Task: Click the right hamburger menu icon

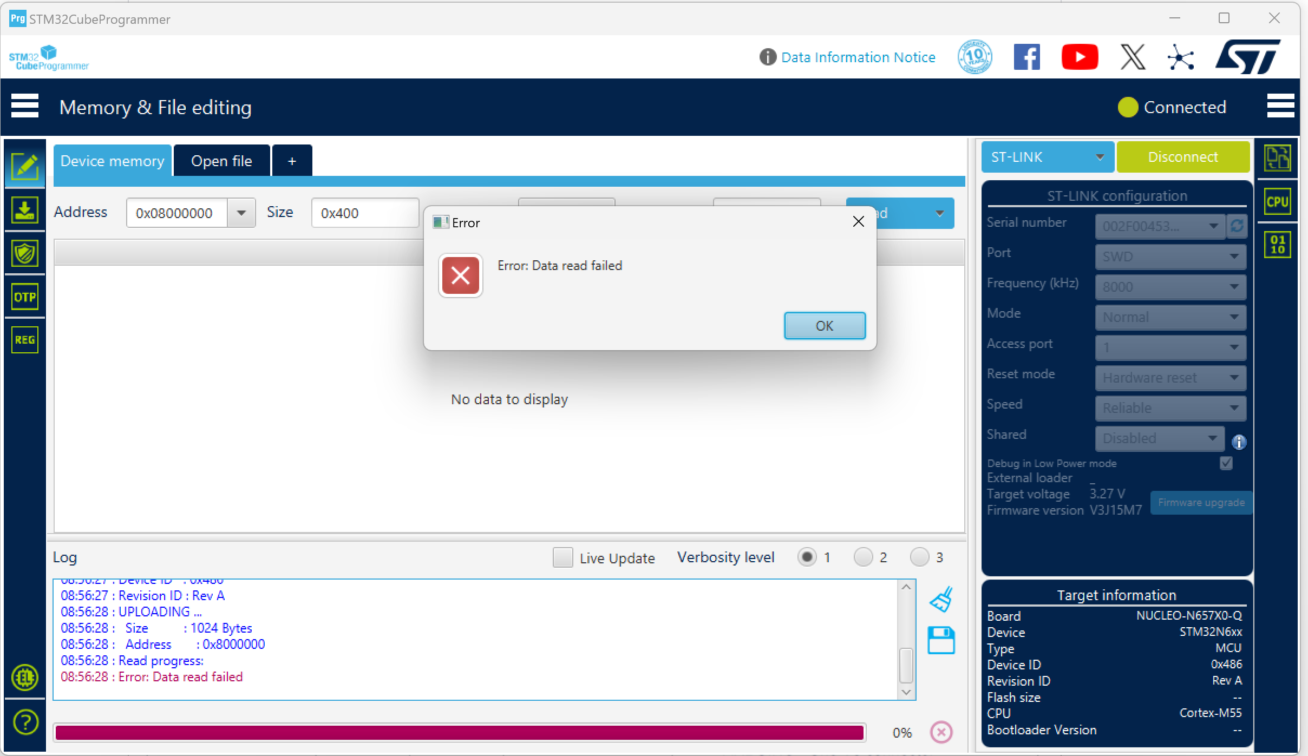Action: coord(1280,106)
